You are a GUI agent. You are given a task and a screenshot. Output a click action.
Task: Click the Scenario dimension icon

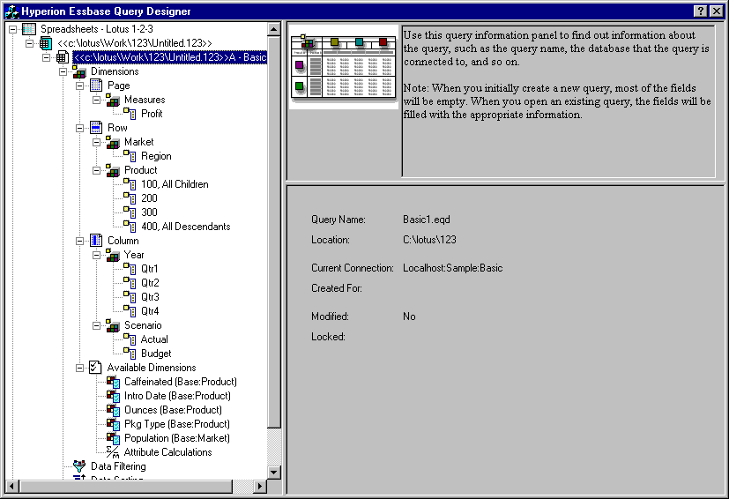tap(113, 325)
